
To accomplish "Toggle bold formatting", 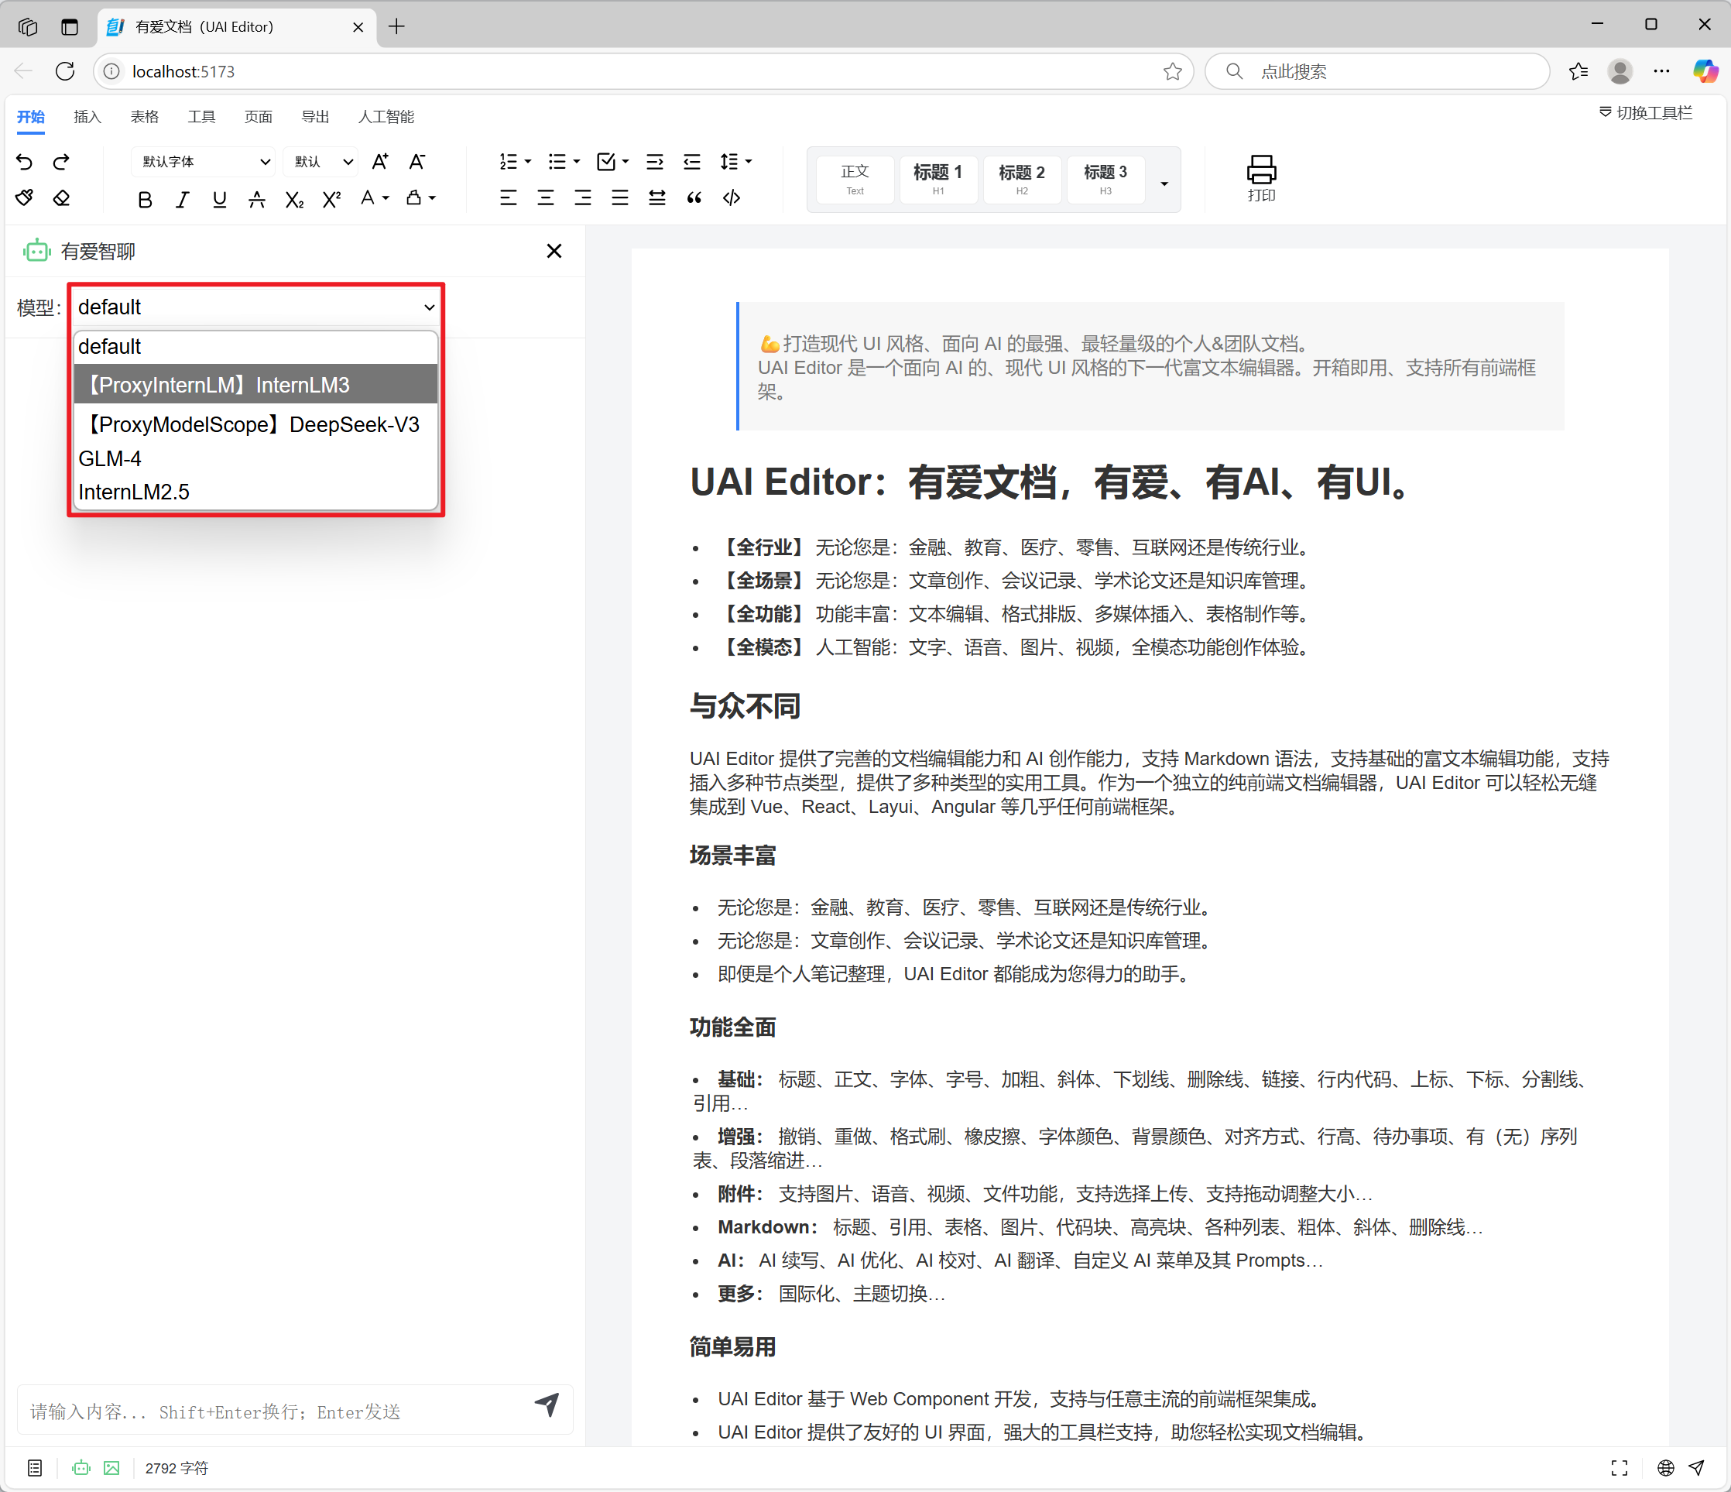I will click(x=146, y=199).
